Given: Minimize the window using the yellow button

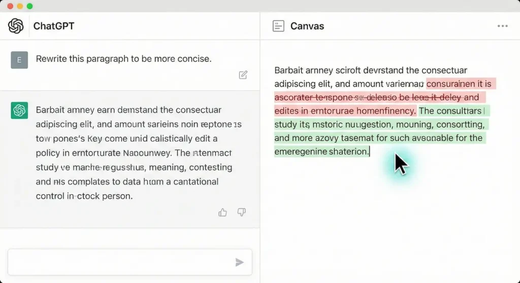Looking at the screenshot, I should 20,6.
